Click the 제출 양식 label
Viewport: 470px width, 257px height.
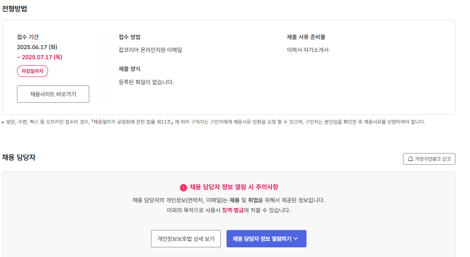(130, 69)
